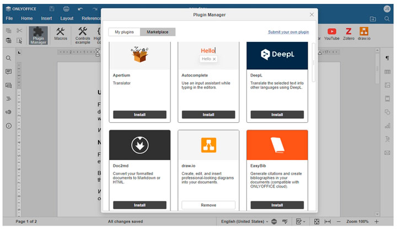Click the Cut scissors icon
Image resolution: width=397 pixels, height=229 pixels.
[x=19, y=31]
